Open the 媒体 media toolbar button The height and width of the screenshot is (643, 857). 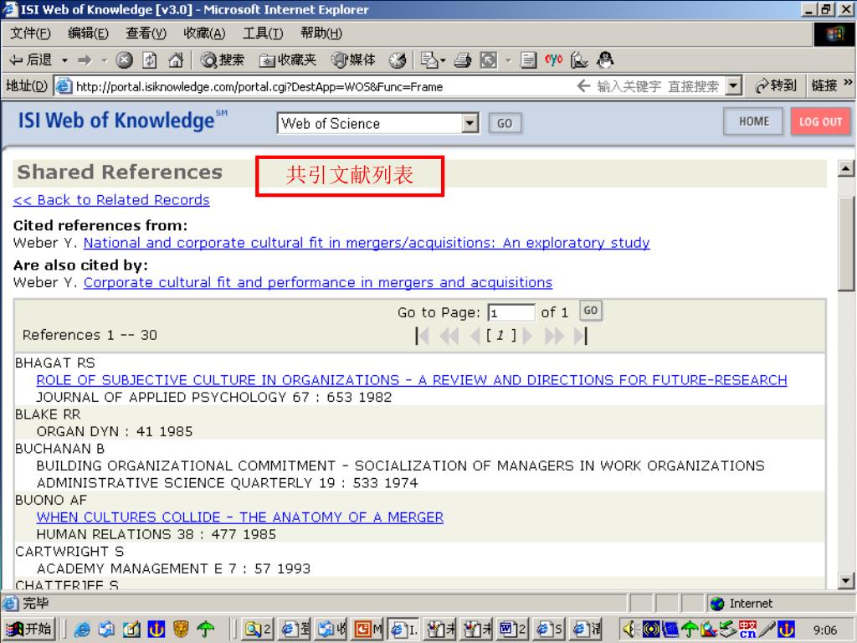pos(354,60)
